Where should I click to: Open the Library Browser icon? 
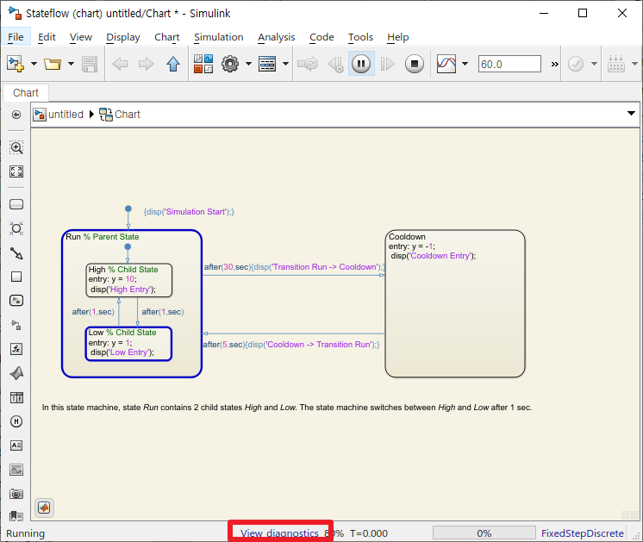203,64
